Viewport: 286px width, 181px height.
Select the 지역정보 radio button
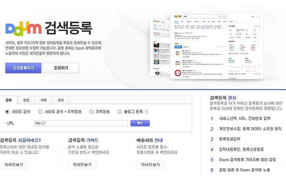(91, 112)
